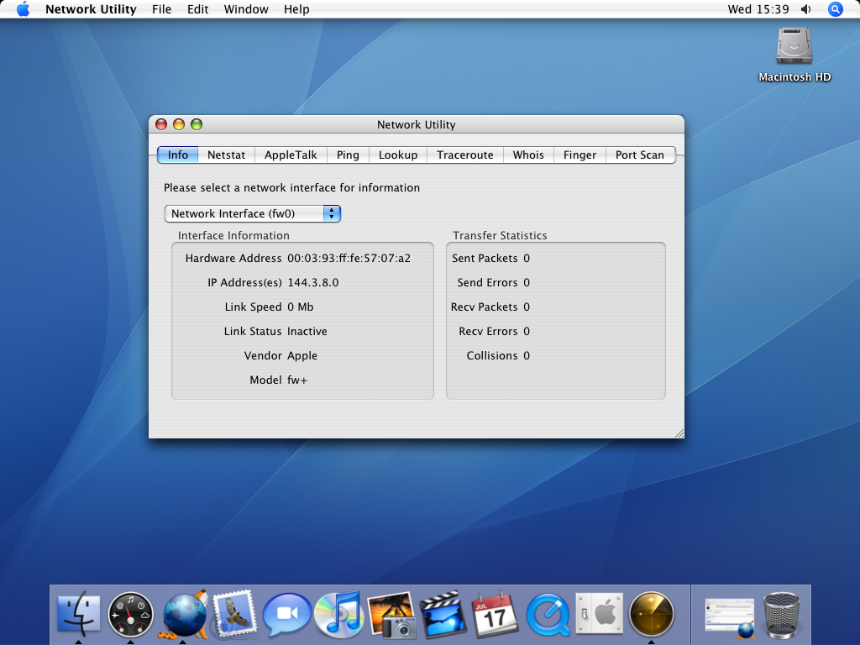The height and width of the screenshot is (645, 860).
Task: Open Mail stamp icon in Dock
Action: [235, 614]
